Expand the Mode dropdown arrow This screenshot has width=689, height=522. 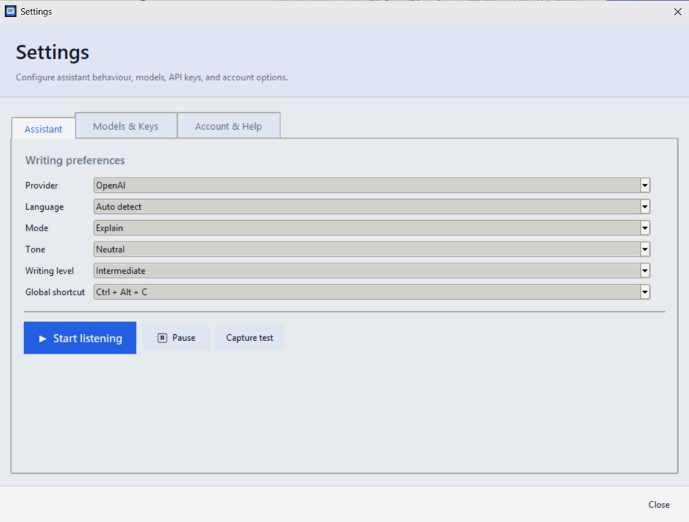pos(644,228)
